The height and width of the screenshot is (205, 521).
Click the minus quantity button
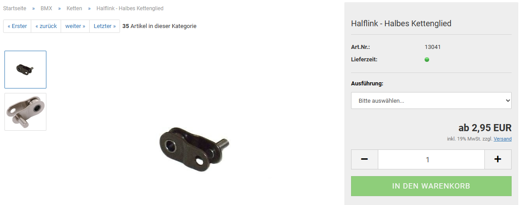[x=364, y=159]
